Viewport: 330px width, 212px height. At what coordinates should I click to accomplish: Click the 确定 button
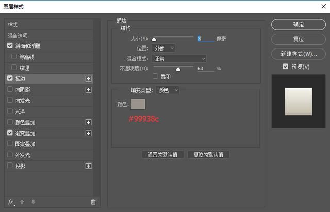tap(299, 24)
